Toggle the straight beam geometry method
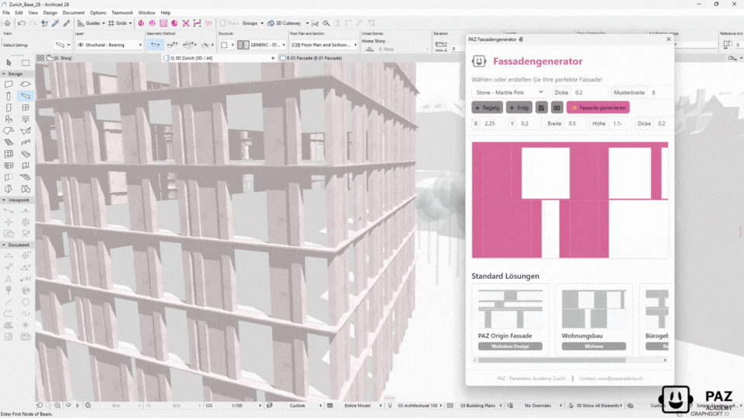 click(x=155, y=45)
